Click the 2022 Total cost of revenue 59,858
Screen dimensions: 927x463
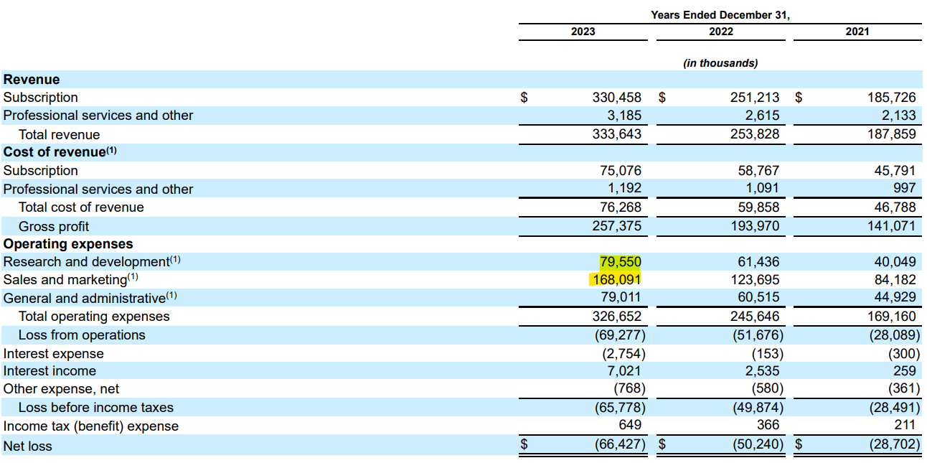coord(758,207)
